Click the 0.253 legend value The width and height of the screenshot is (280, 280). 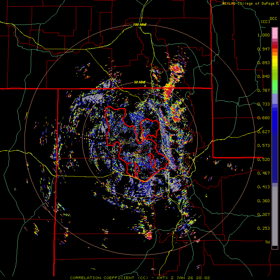(264, 228)
